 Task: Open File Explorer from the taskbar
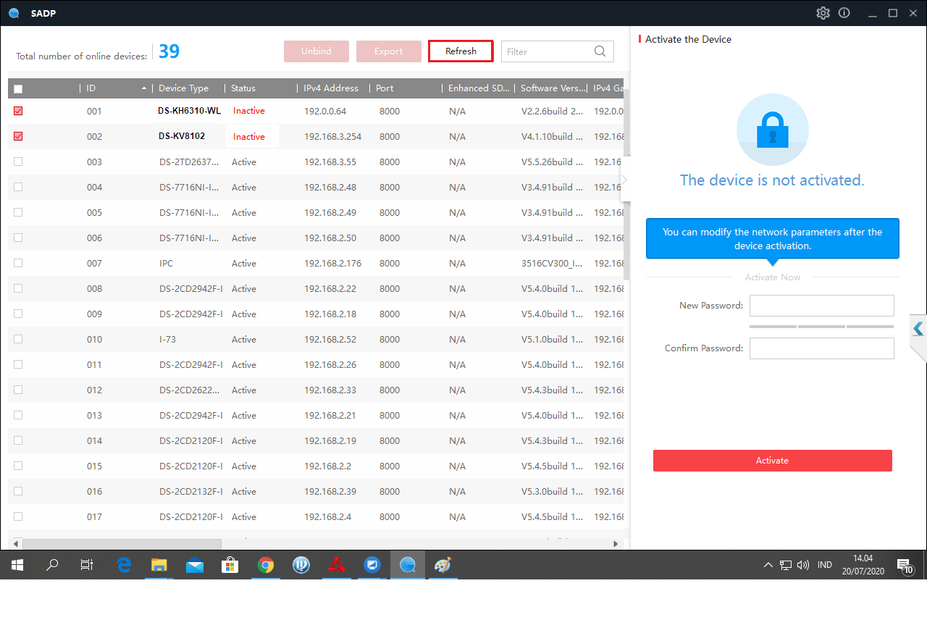pos(159,566)
